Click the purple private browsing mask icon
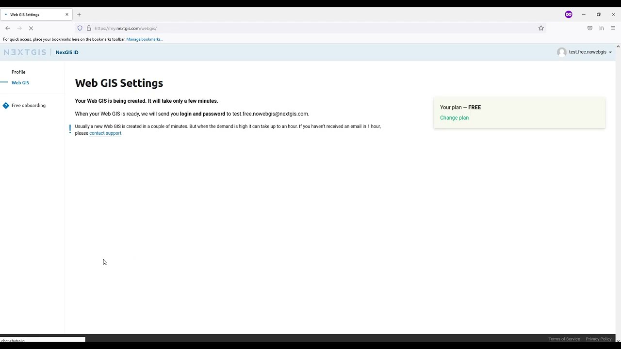 [569, 15]
